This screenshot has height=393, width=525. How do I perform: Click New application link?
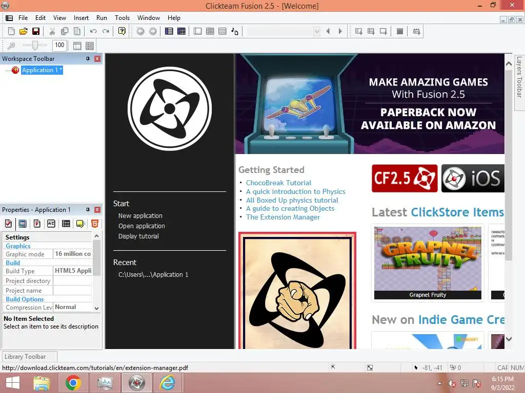(x=140, y=216)
